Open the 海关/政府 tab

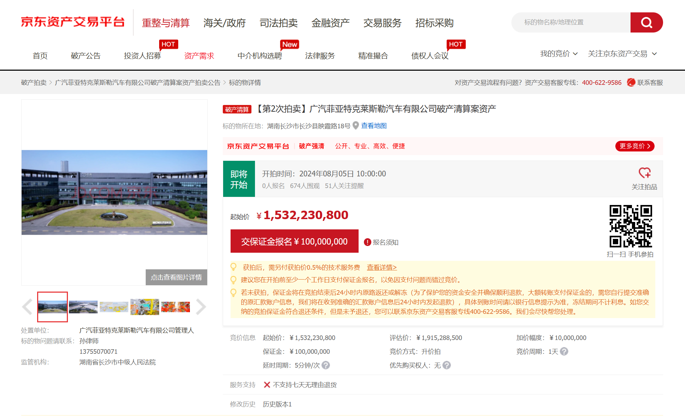tap(225, 23)
